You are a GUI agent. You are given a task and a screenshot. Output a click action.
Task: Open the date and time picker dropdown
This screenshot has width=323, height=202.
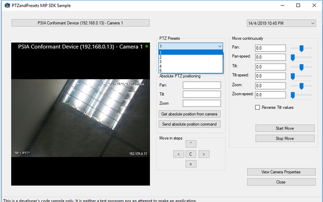(312, 23)
